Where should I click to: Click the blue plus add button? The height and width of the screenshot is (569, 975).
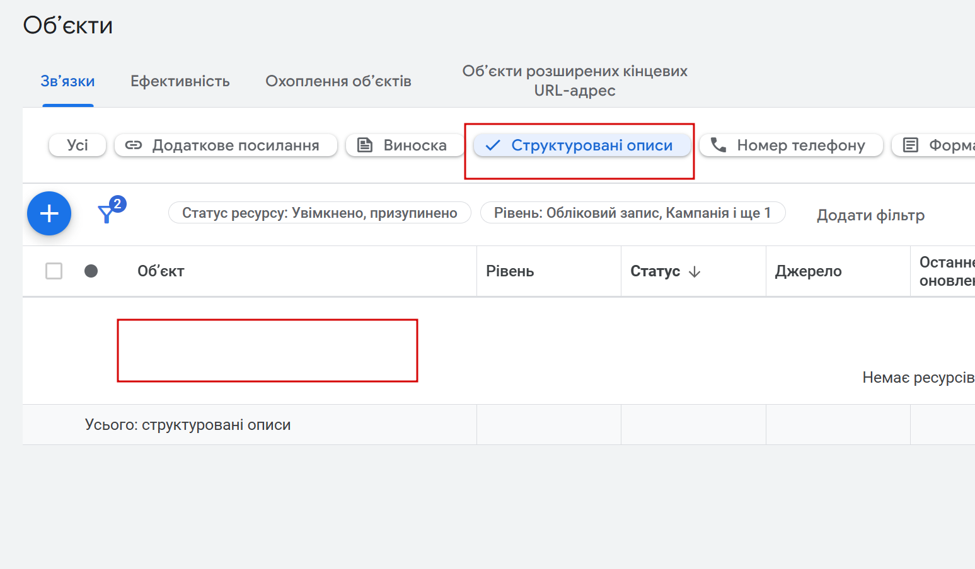pyautogui.click(x=49, y=213)
